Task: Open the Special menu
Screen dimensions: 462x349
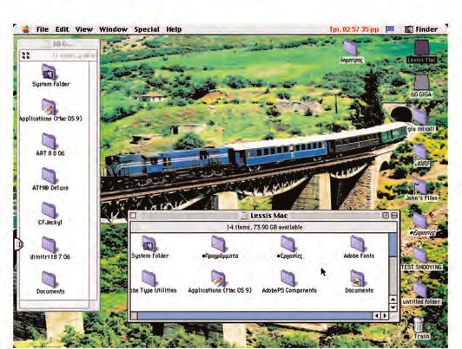Action: [x=147, y=29]
